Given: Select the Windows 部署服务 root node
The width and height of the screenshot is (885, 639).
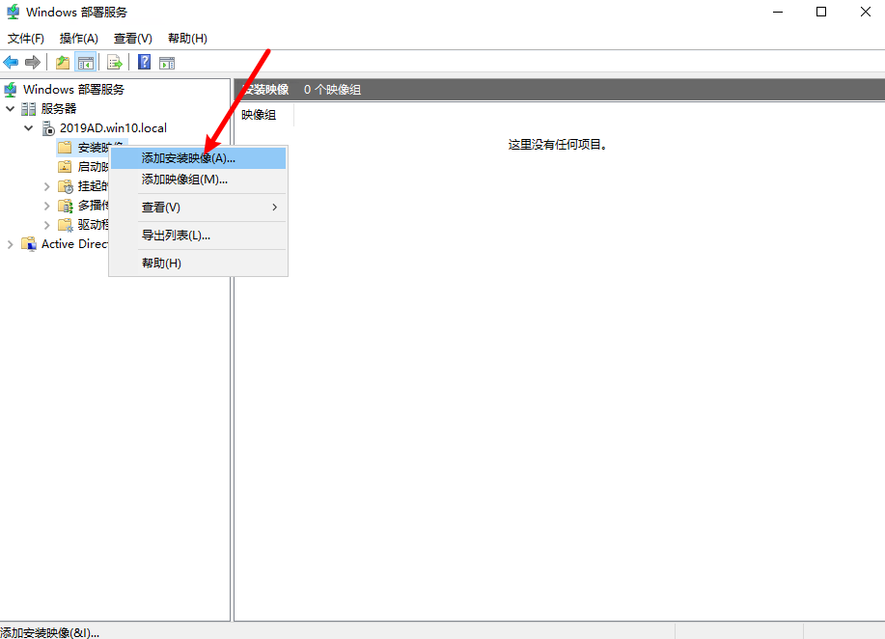Looking at the screenshot, I should pos(73,89).
